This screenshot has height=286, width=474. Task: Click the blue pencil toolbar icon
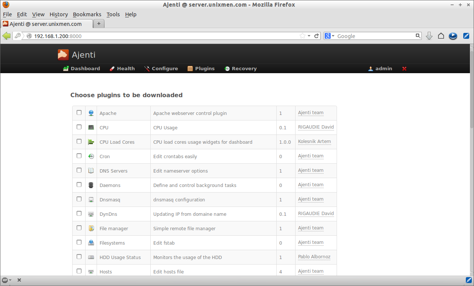467,36
